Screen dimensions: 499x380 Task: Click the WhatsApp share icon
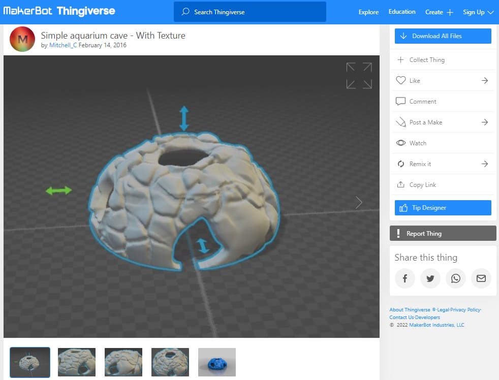coord(456,278)
